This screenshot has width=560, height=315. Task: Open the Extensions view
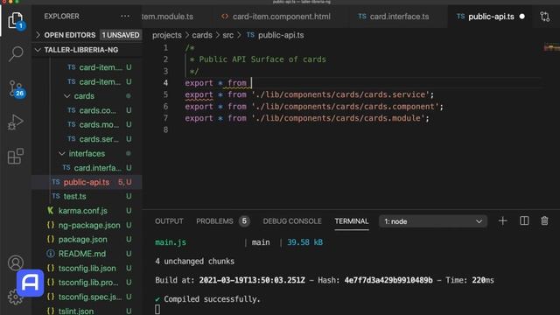point(16,156)
